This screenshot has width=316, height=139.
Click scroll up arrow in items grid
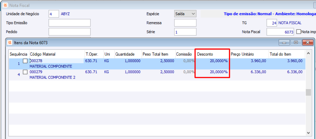point(308,53)
